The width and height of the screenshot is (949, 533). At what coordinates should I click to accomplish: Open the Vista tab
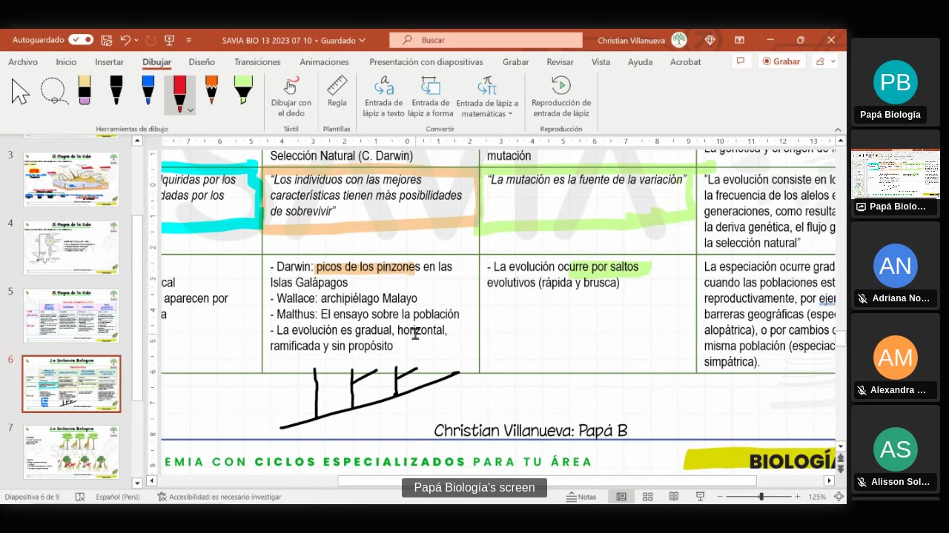click(x=601, y=62)
